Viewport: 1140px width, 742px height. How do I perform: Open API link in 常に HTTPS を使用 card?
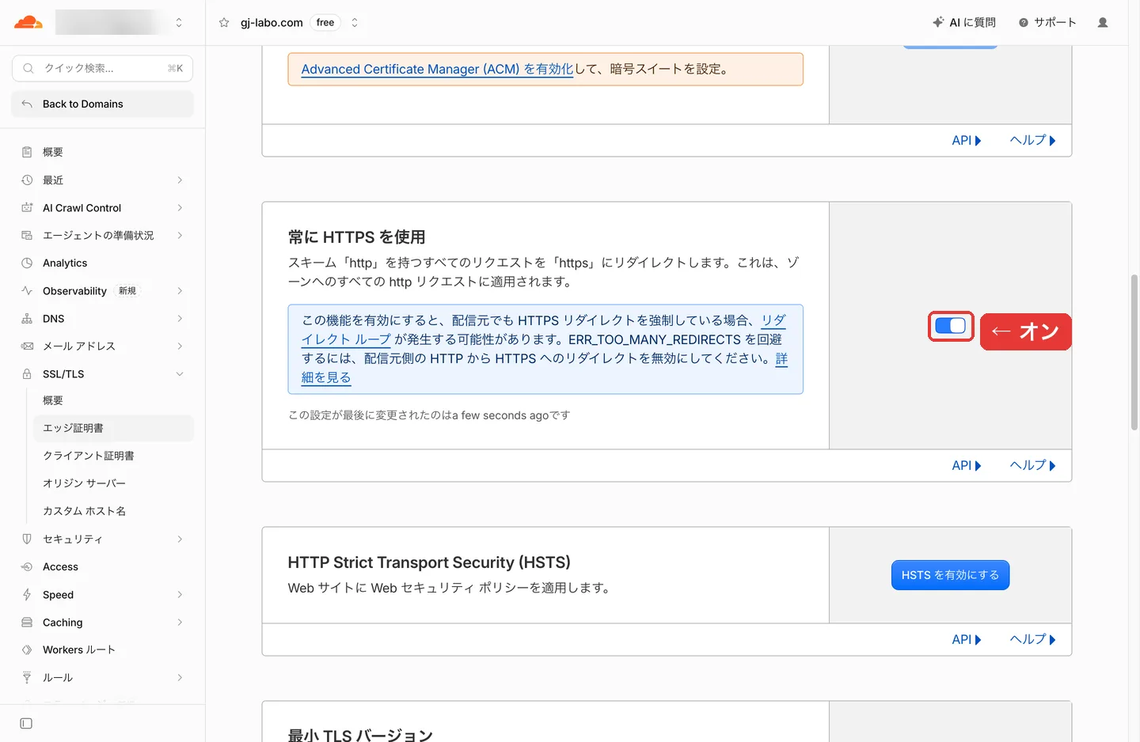[967, 465]
